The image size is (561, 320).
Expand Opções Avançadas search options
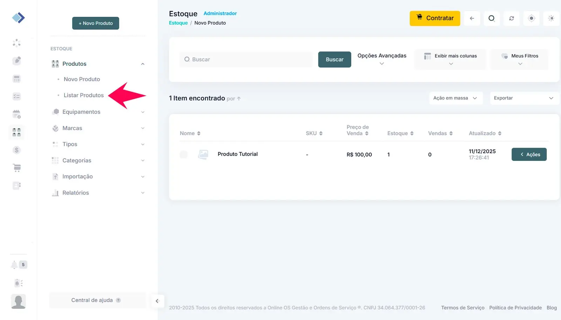pyautogui.click(x=381, y=59)
